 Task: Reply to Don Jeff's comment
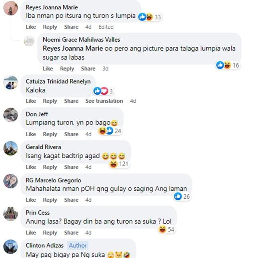coord(50,134)
